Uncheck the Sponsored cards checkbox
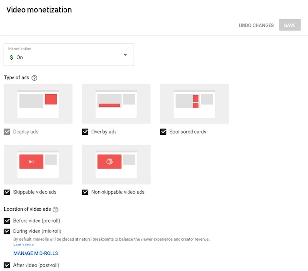The image size is (308, 271). (x=163, y=132)
